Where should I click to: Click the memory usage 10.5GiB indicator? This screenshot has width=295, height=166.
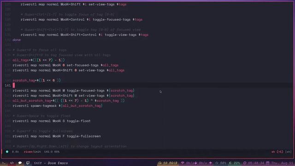168,163
